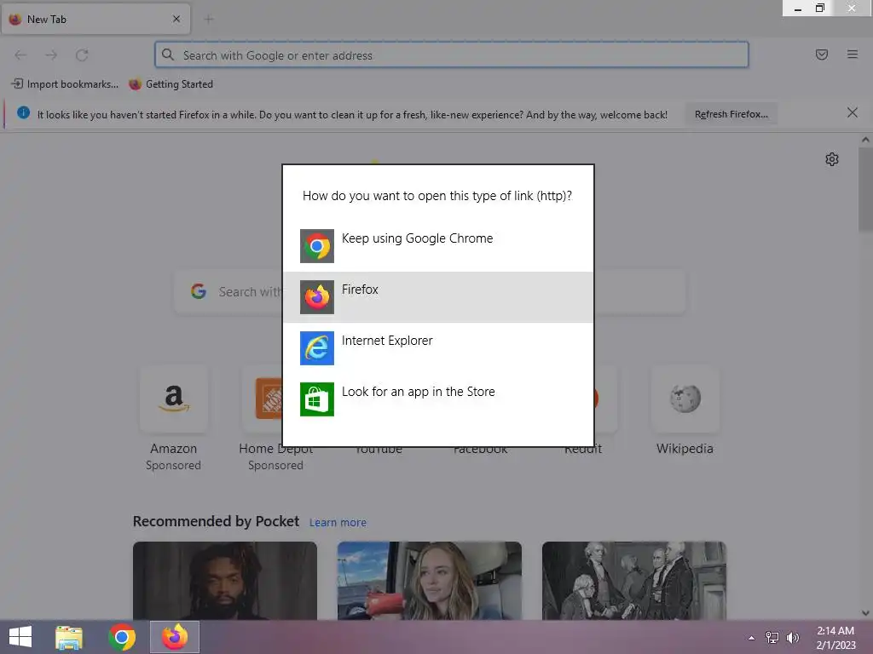Click the green Windows Store icon

pos(317,399)
